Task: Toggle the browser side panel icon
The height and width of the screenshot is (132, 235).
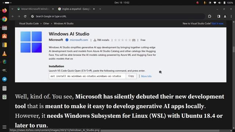Action: point(219,16)
